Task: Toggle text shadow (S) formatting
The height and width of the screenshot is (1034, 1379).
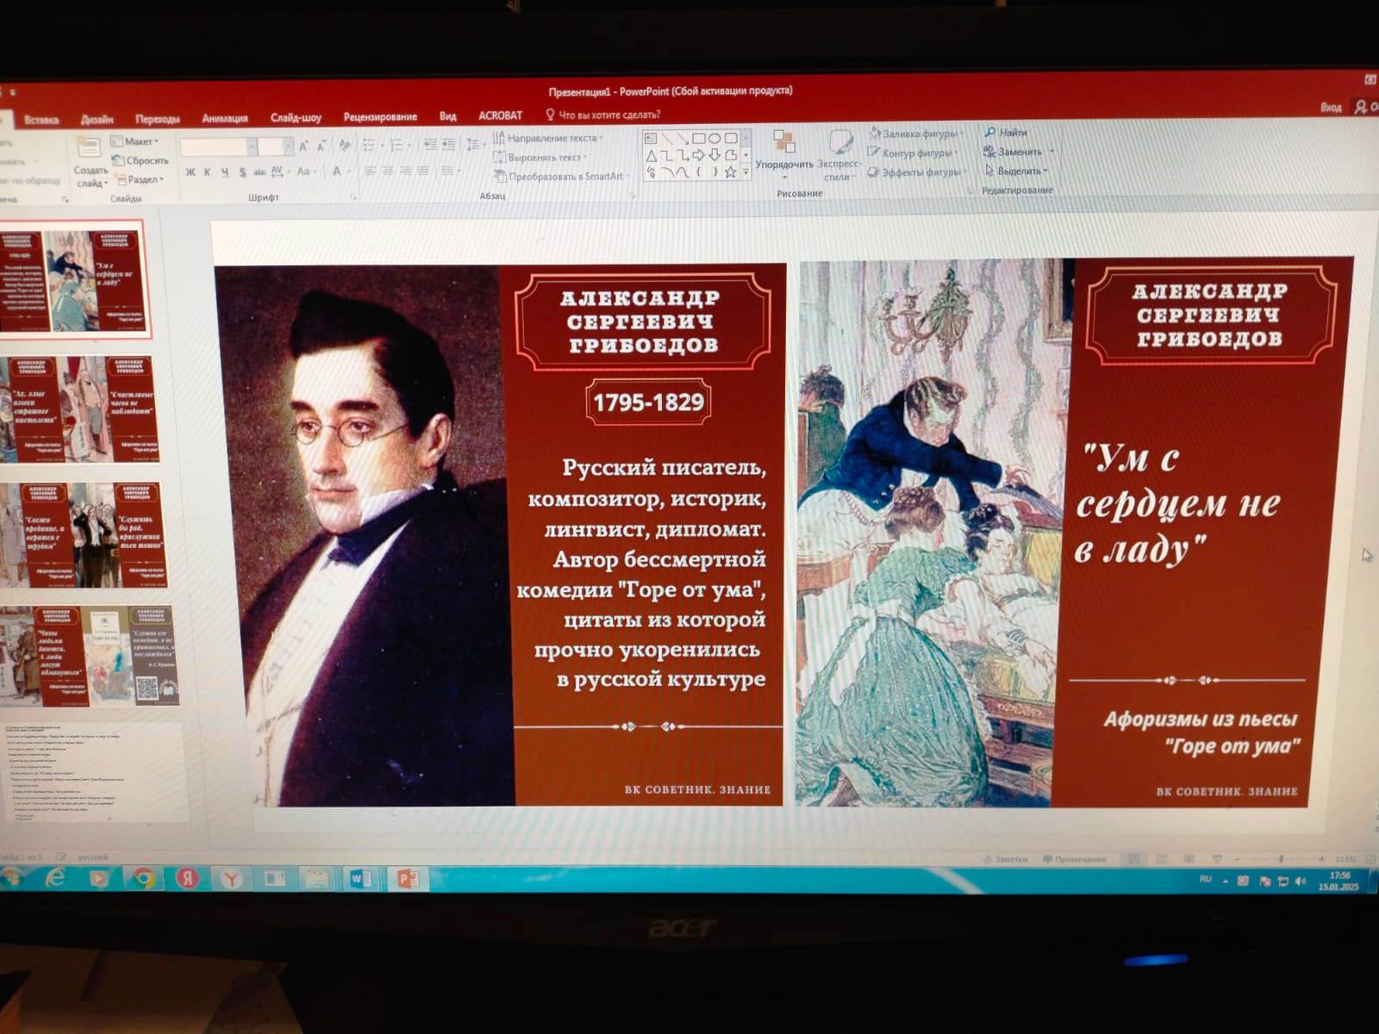Action: 243,172
